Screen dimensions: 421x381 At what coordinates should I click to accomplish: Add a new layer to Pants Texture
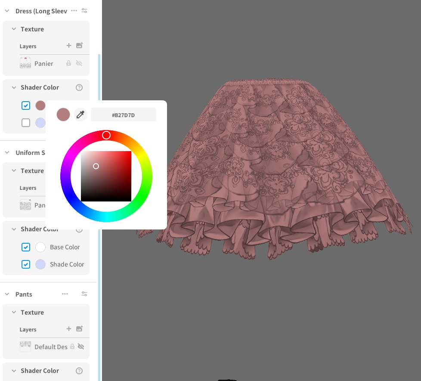69,328
